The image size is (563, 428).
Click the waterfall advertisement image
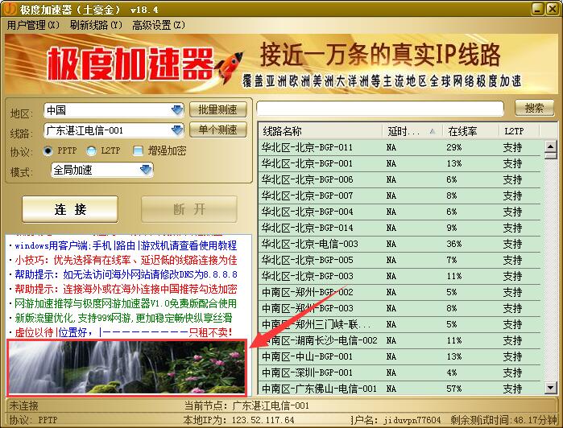pyautogui.click(x=126, y=368)
